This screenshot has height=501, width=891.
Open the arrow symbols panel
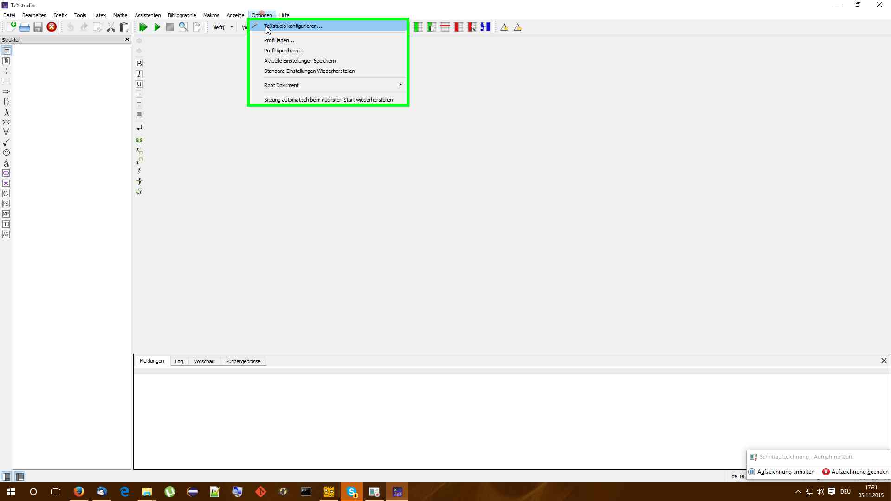[6, 91]
